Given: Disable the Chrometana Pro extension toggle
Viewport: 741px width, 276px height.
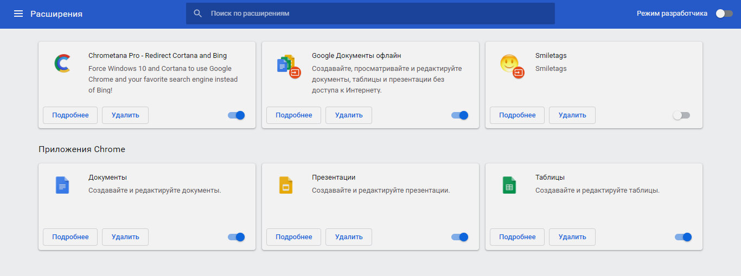Looking at the screenshot, I should [237, 115].
